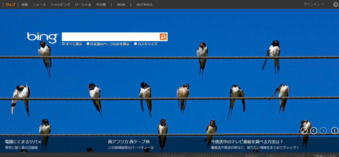The width and height of the screenshot is (339, 157).
Task: Switch to ニュース in the top bar
Action: tap(39, 5)
